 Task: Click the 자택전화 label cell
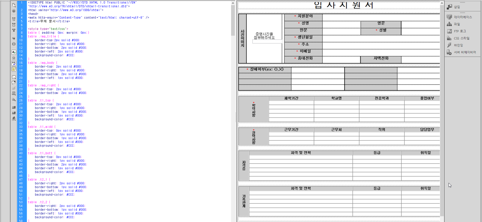(x=381, y=60)
